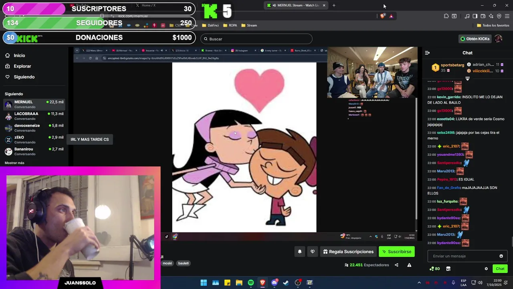Open the emoji picker in chat input

(x=501, y=256)
